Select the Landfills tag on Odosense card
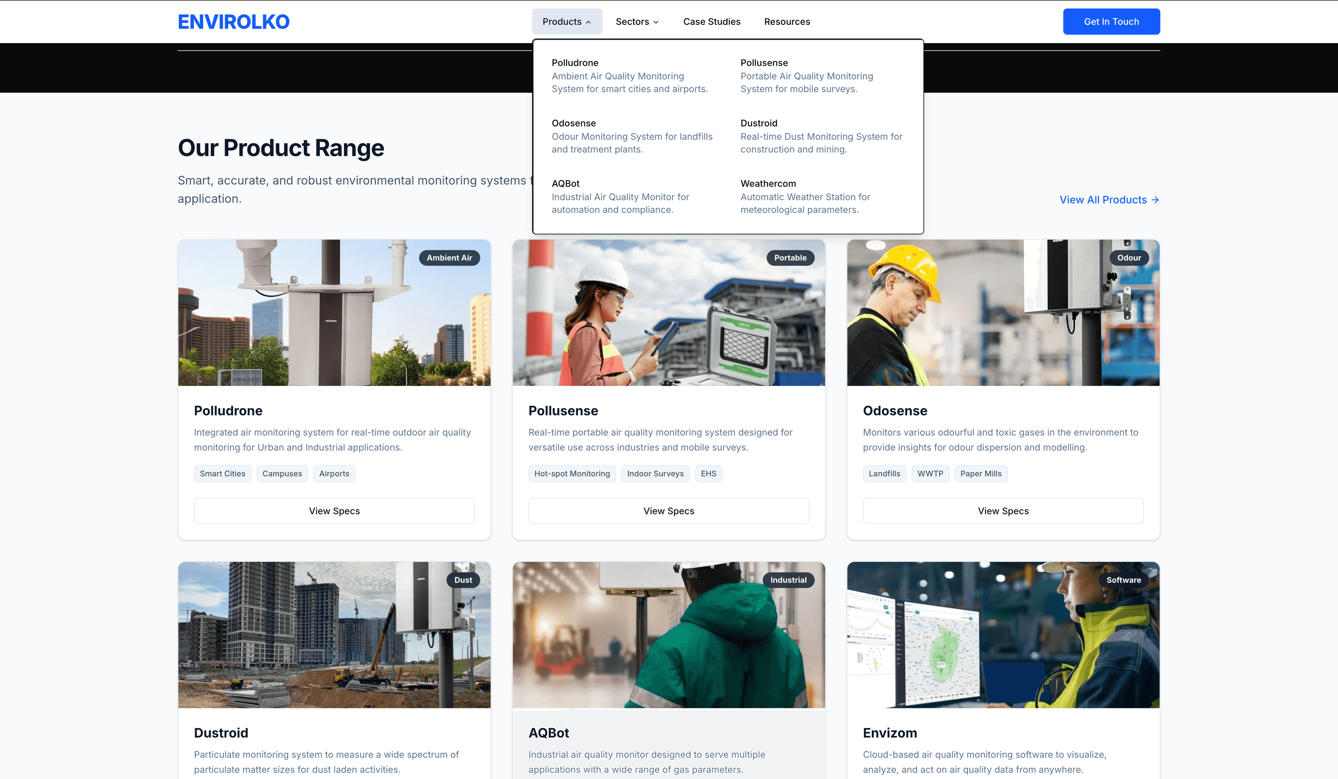Viewport: 1338px width, 779px height. pyautogui.click(x=884, y=473)
